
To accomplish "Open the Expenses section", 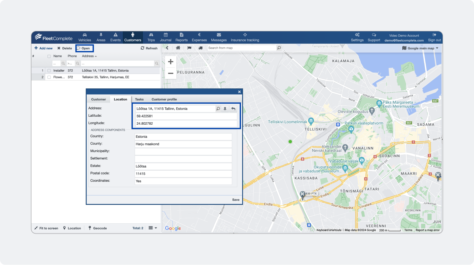I will pyautogui.click(x=199, y=38).
